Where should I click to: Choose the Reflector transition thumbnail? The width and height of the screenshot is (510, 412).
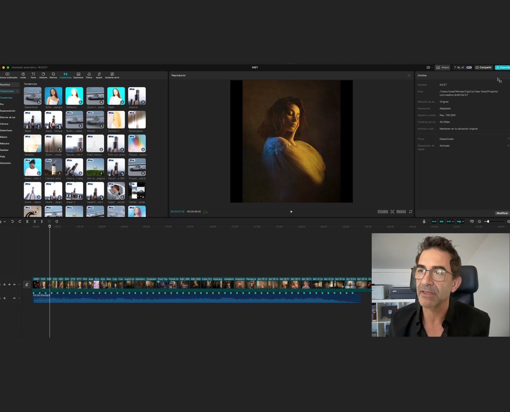(x=74, y=96)
